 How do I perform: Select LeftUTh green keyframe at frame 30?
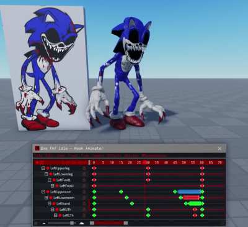pos(148,210)
